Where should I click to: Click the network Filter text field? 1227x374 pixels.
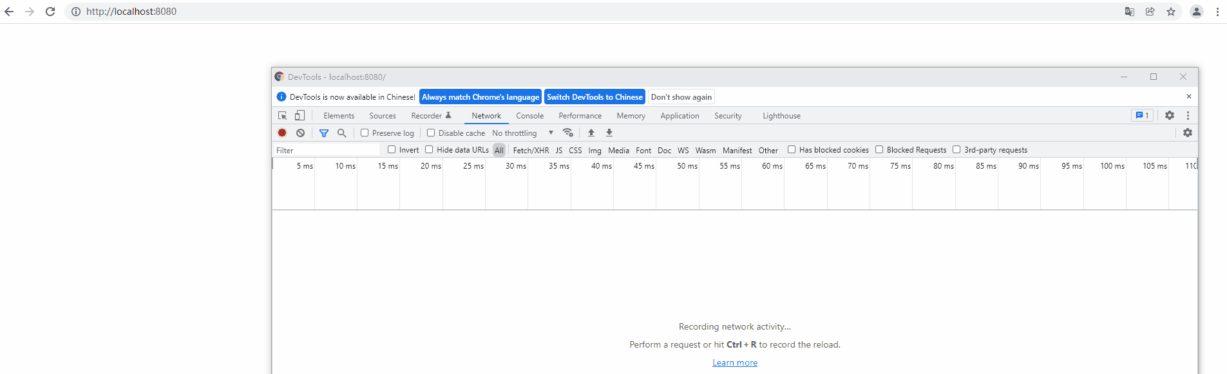point(327,150)
